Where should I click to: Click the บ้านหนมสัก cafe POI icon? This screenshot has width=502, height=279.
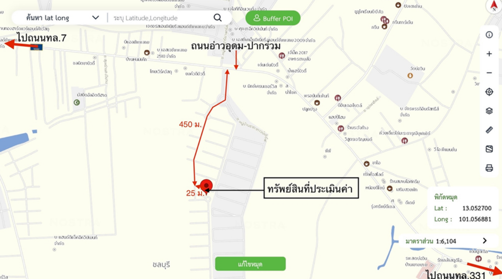(147, 53)
